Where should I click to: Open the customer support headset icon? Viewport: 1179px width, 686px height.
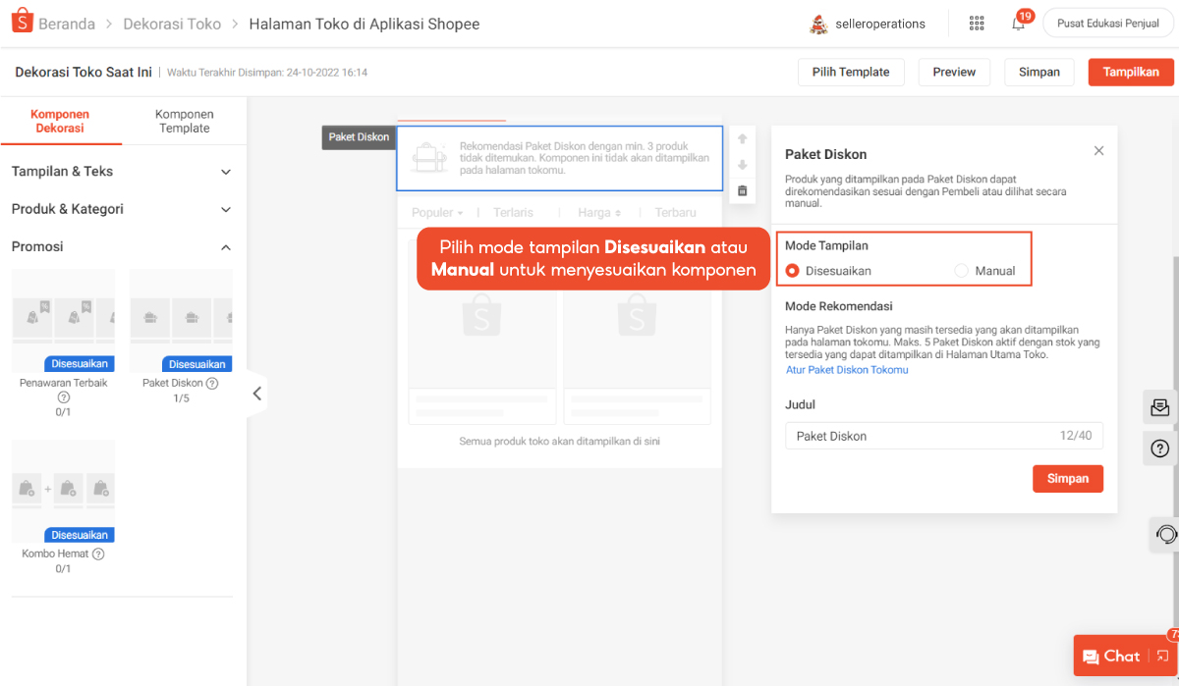click(1166, 534)
